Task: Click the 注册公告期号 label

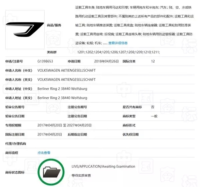Action: pos(77,107)
